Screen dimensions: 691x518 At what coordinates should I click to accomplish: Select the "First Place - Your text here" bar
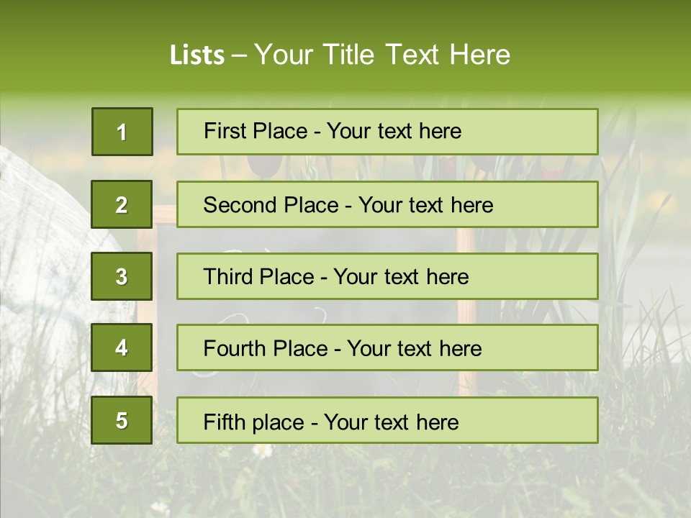387,132
